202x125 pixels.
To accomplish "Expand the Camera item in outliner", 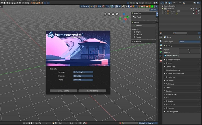I will pos(165,11).
